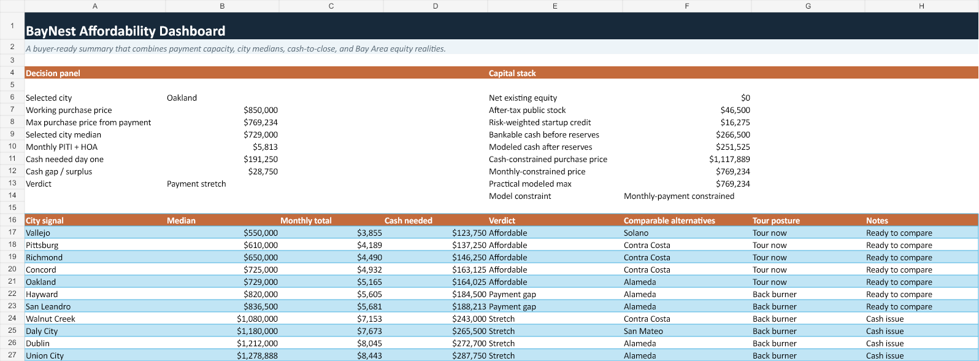
Task: Select Walnut Creek notes Cash issue
Action: tap(921, 319)
